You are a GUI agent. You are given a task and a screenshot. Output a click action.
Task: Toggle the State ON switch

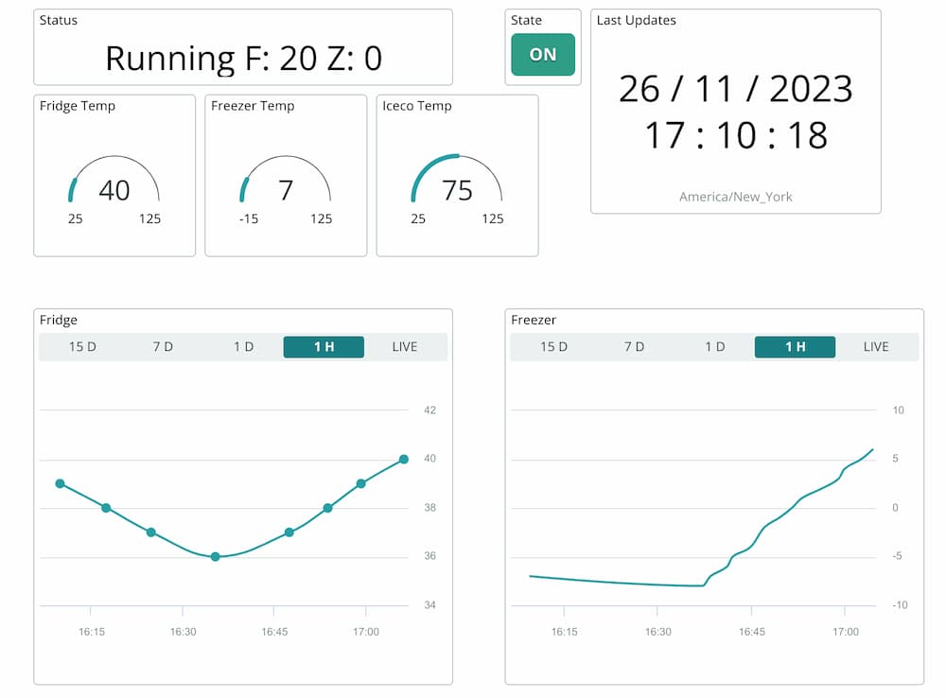click(x=543, y=55)
